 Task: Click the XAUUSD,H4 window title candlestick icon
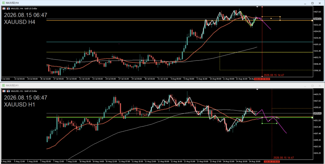(x=3, y=3)
